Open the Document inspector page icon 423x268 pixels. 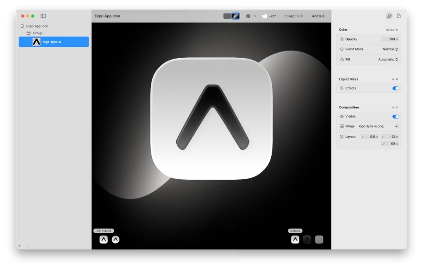(399, 16)
